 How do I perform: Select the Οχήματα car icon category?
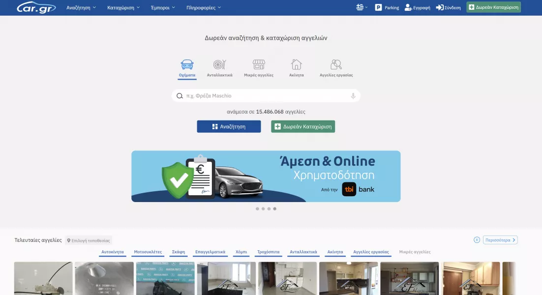[187, 65]
